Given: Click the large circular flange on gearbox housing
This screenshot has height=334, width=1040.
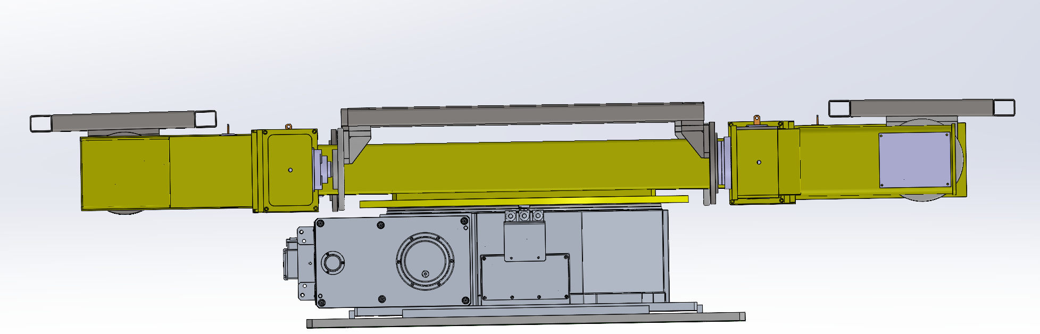Looking at the screenshot, I should point(426,261).
